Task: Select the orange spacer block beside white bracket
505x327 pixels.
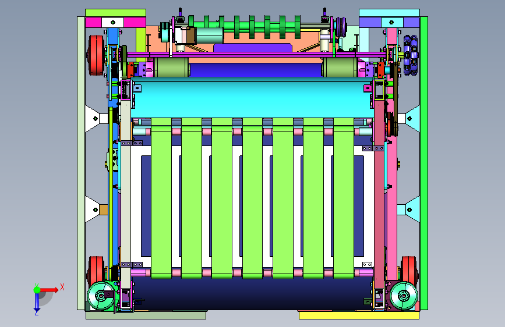Action: click(103, 209)
